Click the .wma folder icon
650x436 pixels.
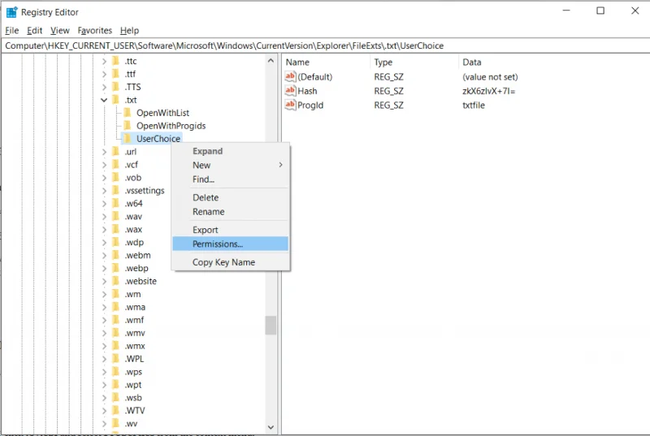point(116,307)
